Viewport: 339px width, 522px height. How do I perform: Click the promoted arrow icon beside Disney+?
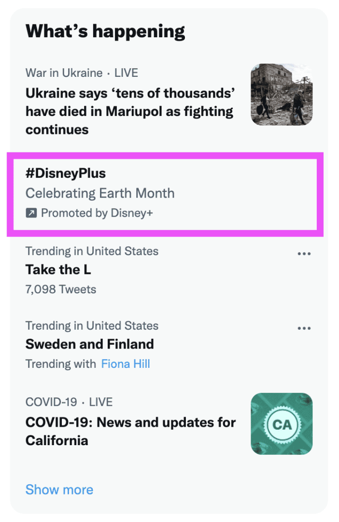pyautogui.click(x=31, y=213)
